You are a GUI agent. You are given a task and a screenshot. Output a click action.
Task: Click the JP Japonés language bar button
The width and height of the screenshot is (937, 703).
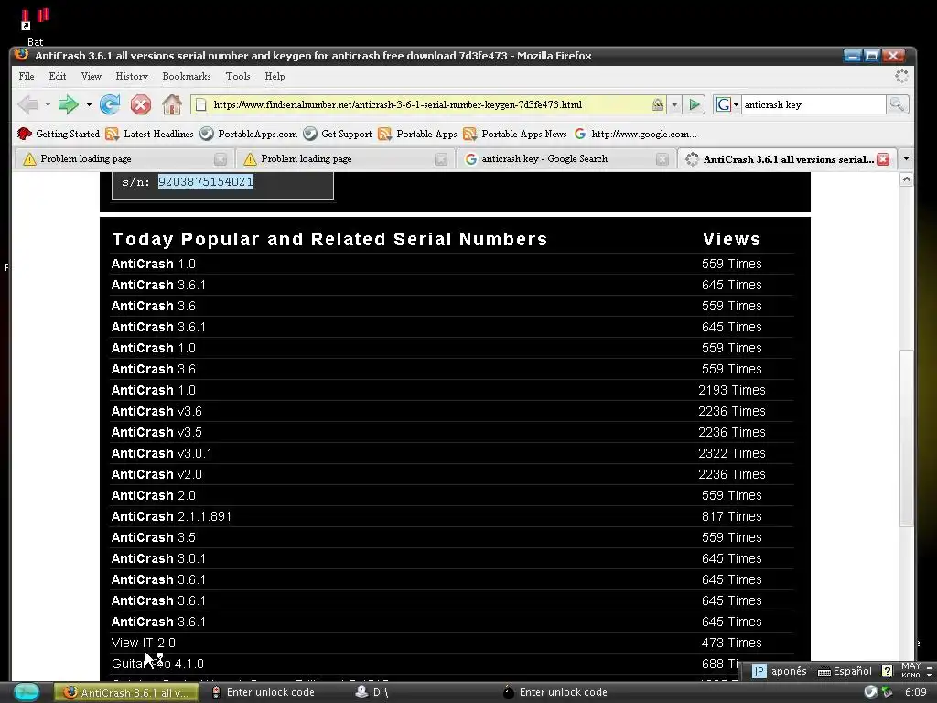[x=780, y=671]
